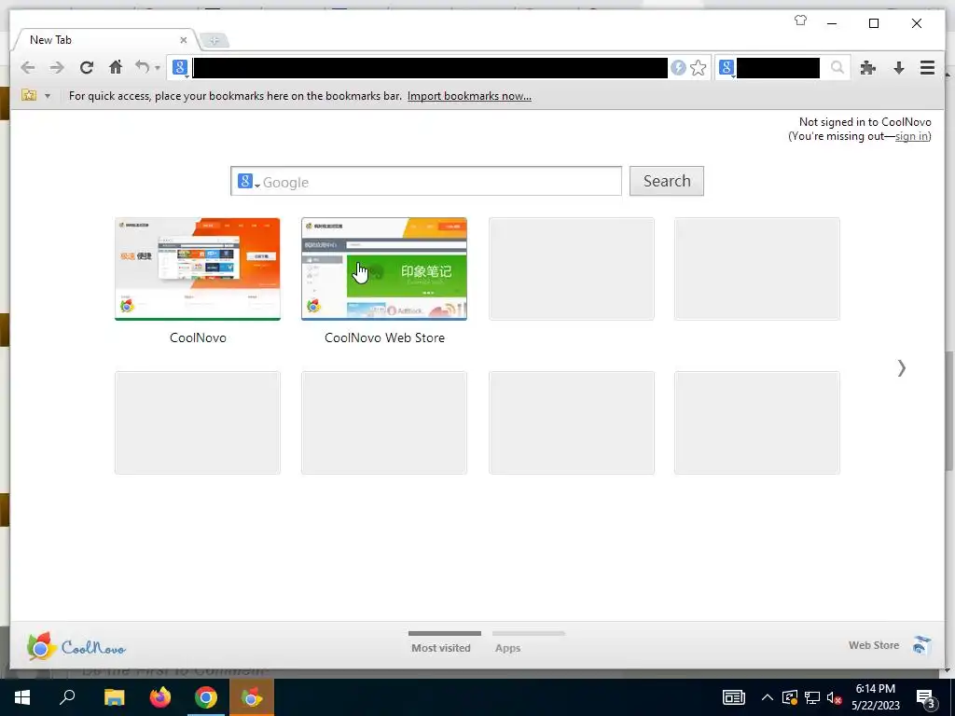955x716 pixels.
Task: Close the New Tab tab
Action: coord(184,40)
